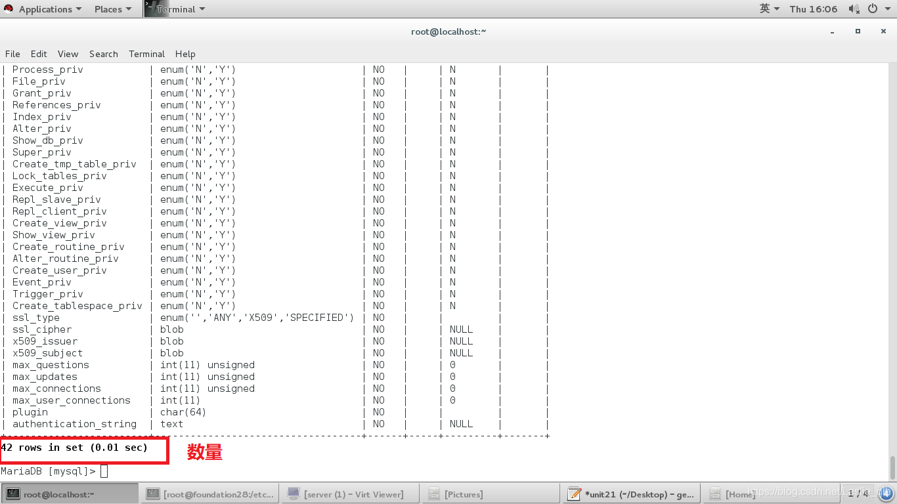
Task: Click the max_user_connections field name
Action: pyautogui.click(x=71, y=400)
